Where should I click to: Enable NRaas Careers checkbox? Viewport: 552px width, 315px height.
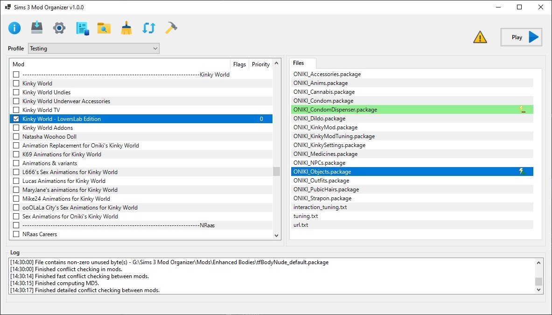(16, 234)
